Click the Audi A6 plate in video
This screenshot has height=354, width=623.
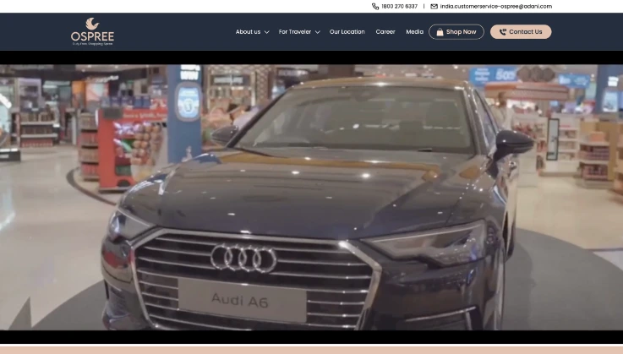(x=241, y=299)
